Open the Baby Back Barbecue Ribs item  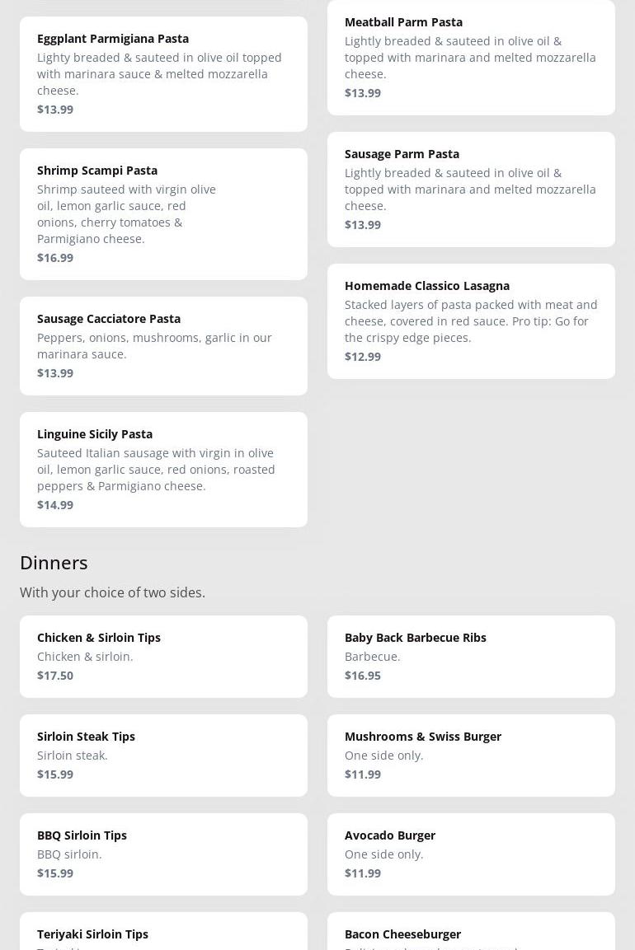pos(471,656)
